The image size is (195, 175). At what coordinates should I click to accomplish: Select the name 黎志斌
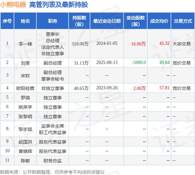click(25, 129)
